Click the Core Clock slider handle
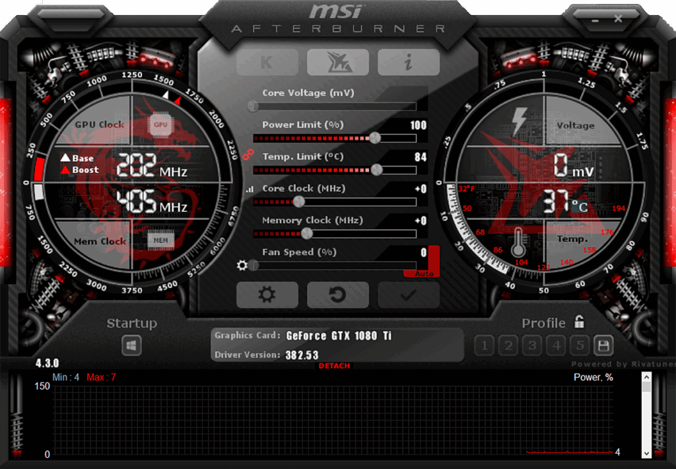 tap(299, 201)
